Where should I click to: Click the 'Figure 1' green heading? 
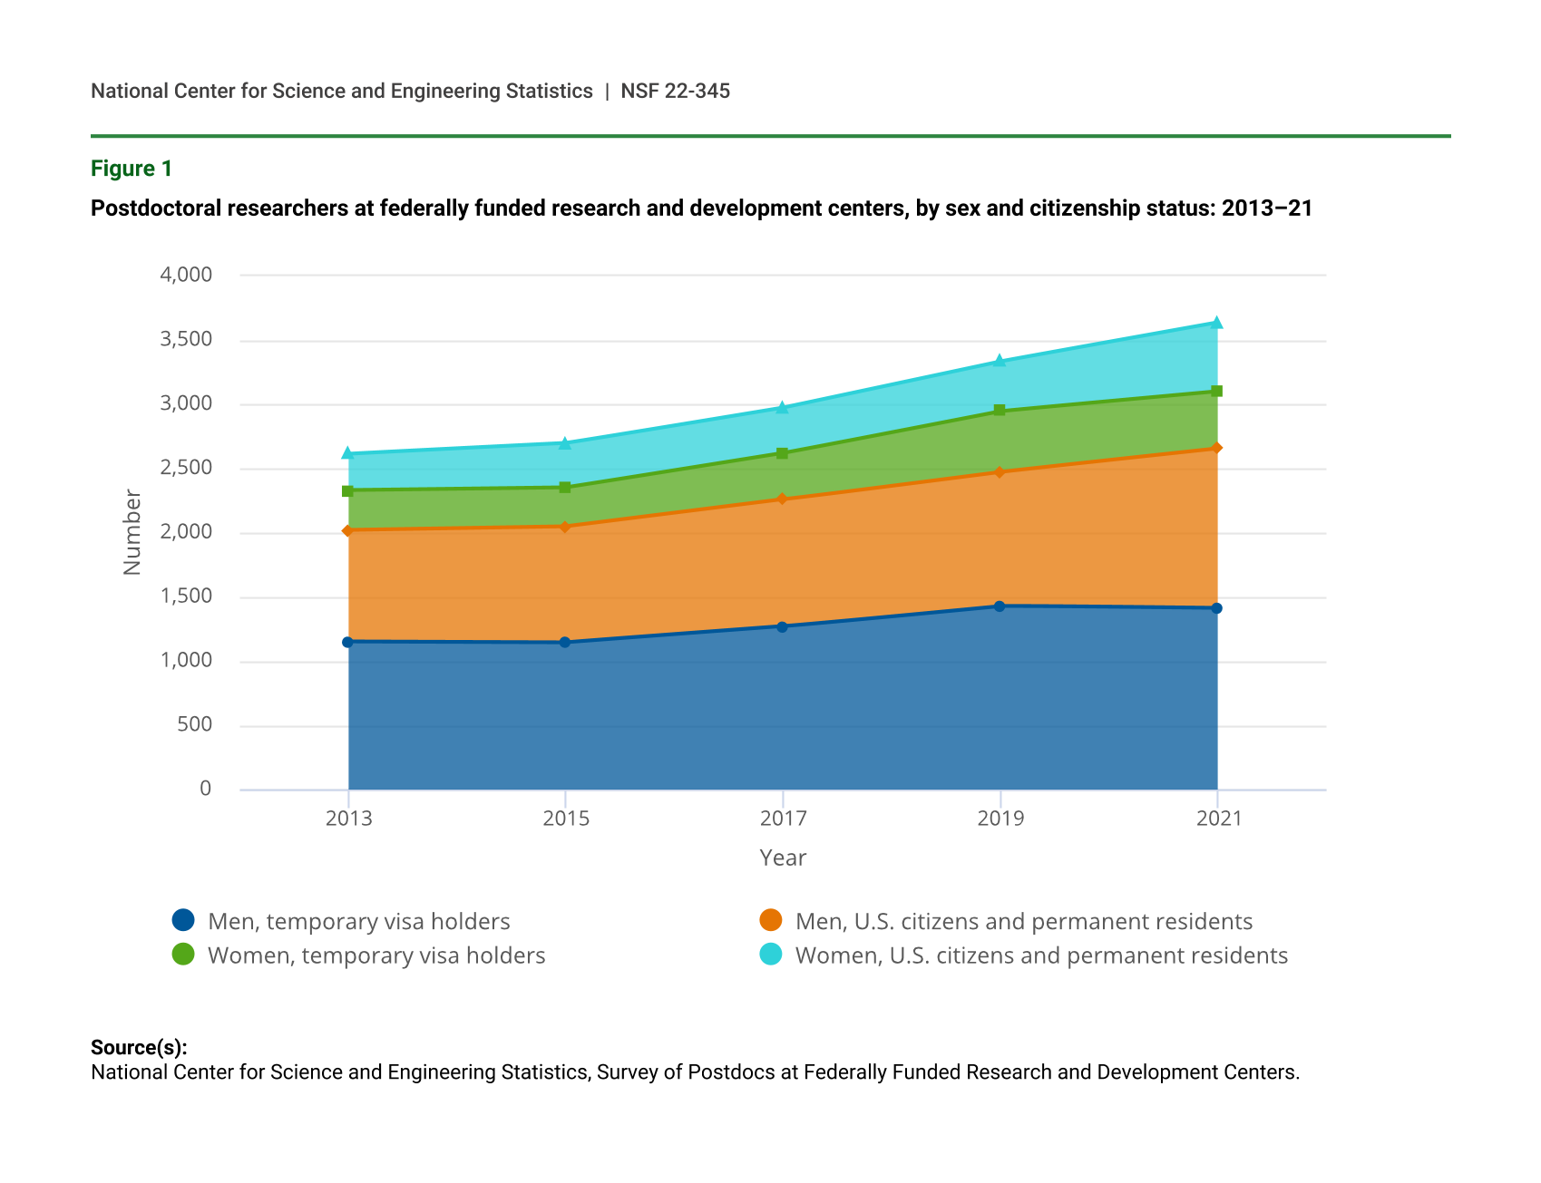(x=132, y=169)
